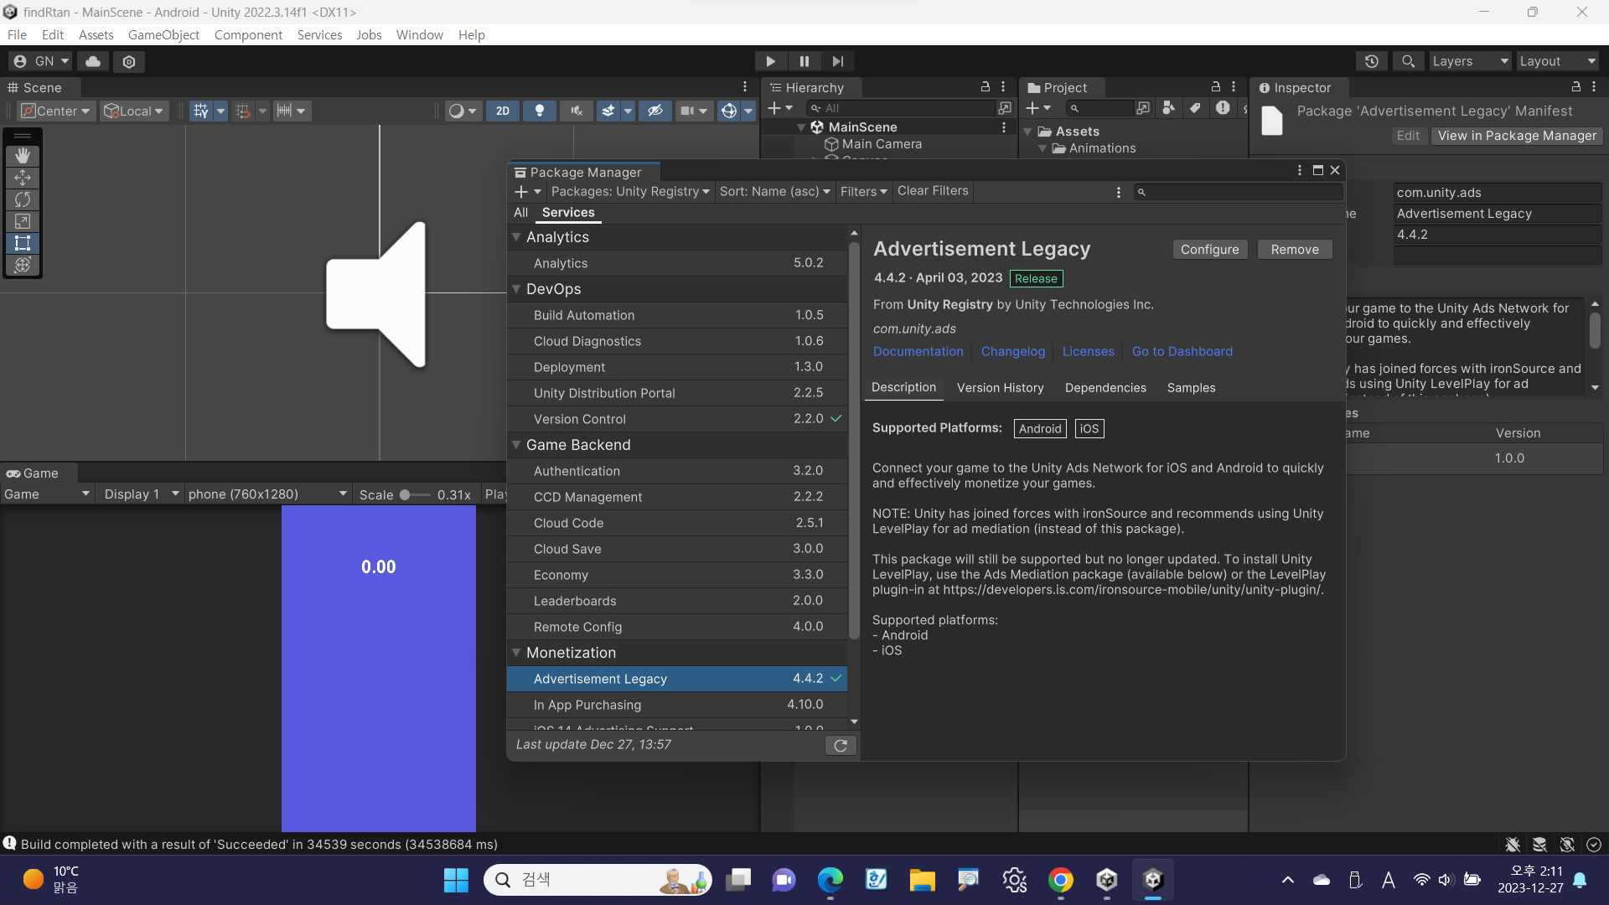The image size is (1609, 905).
Task: Toggle scene visibility (hidden objects) button
Action: 655,111
